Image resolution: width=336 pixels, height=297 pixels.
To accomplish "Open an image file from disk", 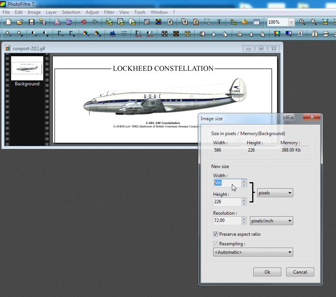I will (x=20, y=22).
